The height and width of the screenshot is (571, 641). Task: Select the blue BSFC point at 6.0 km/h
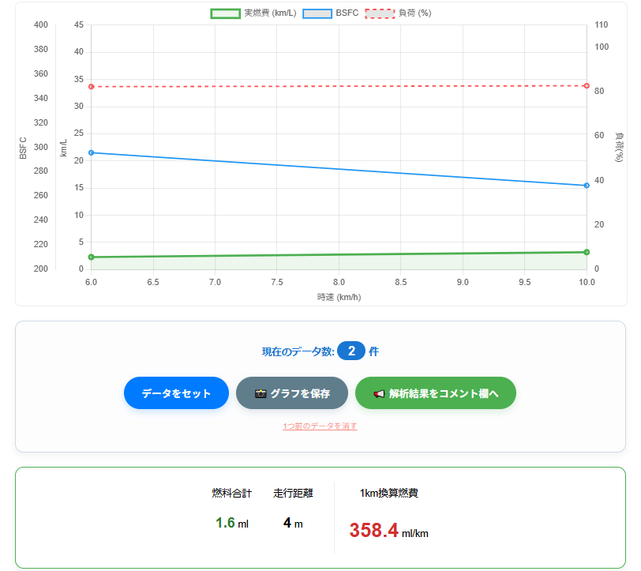click(x=91, y=152)
